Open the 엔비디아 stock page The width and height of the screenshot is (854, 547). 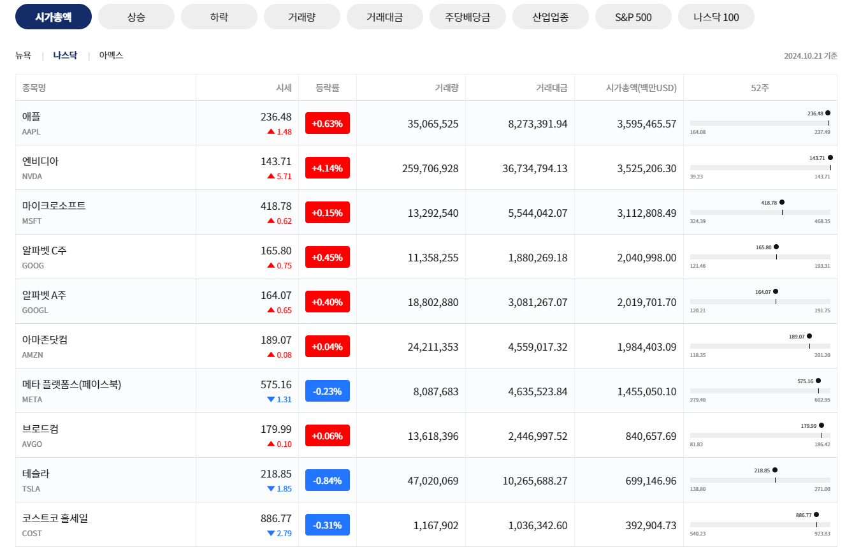(x=40, y=161)
